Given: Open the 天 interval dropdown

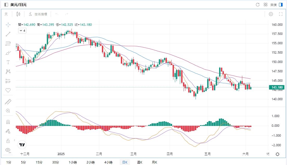Looking at the screenshot, I should point(6,14).
